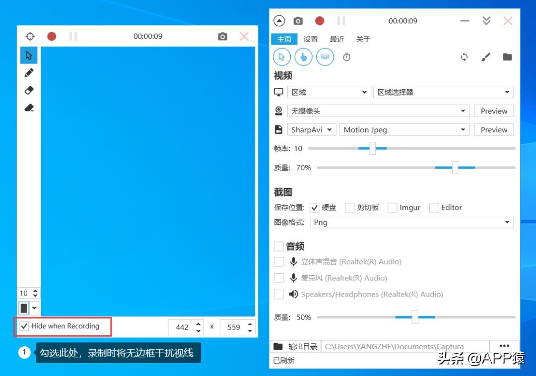Image resolution: width=536 pixels, height=376 pixels.
Task: Switch to the 设置 tab
Action: [x=311, y=39]
